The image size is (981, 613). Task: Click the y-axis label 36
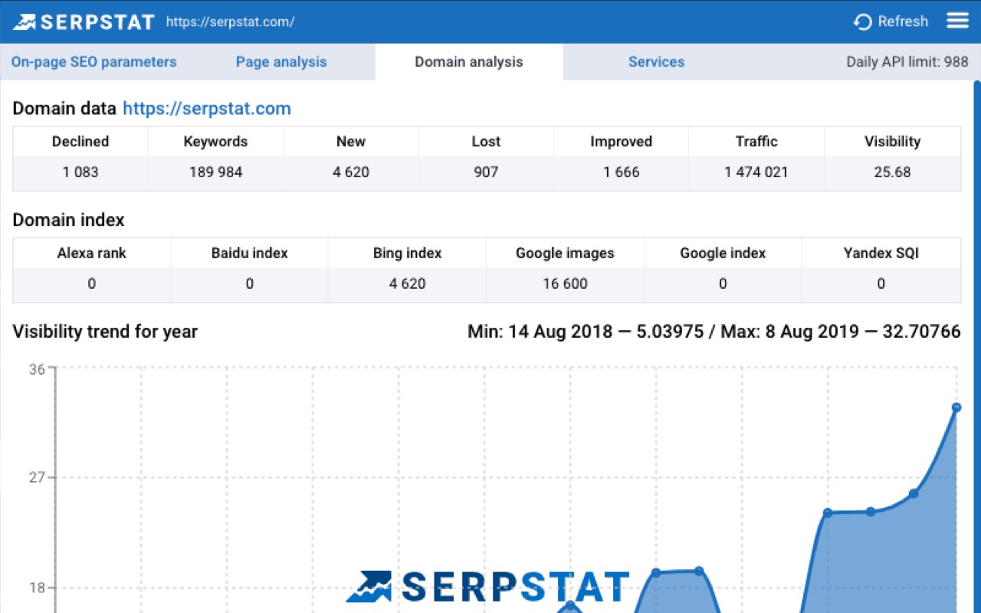tap(37, 369)
